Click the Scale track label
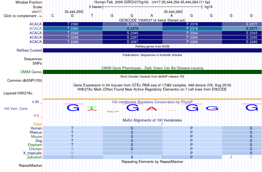Image resolution: width=262 pixels, height=172 pixels. pos(37,7)
